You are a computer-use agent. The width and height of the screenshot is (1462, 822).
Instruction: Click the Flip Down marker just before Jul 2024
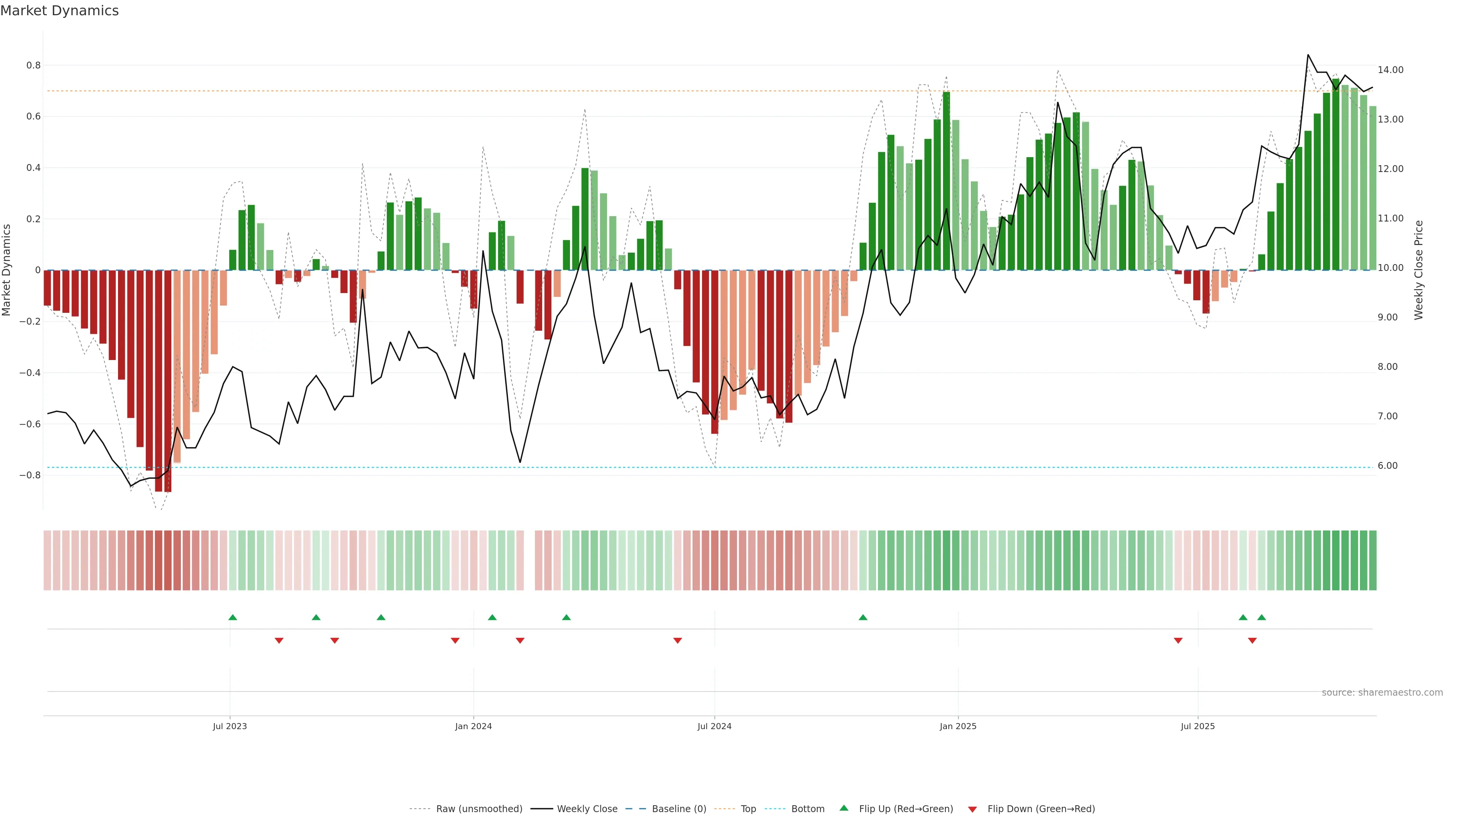678,640
